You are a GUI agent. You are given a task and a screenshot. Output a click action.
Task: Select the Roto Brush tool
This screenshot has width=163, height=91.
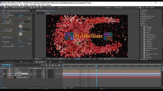click(x=37, y=8)
